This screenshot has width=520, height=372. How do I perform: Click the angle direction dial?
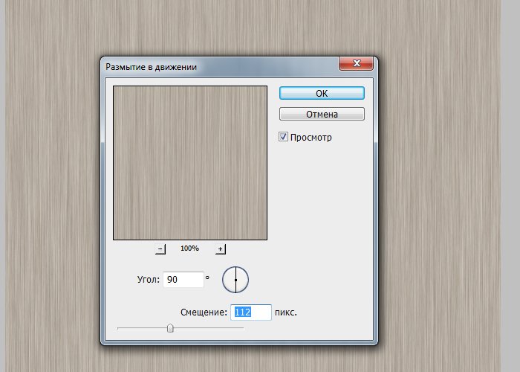(235, 280)
